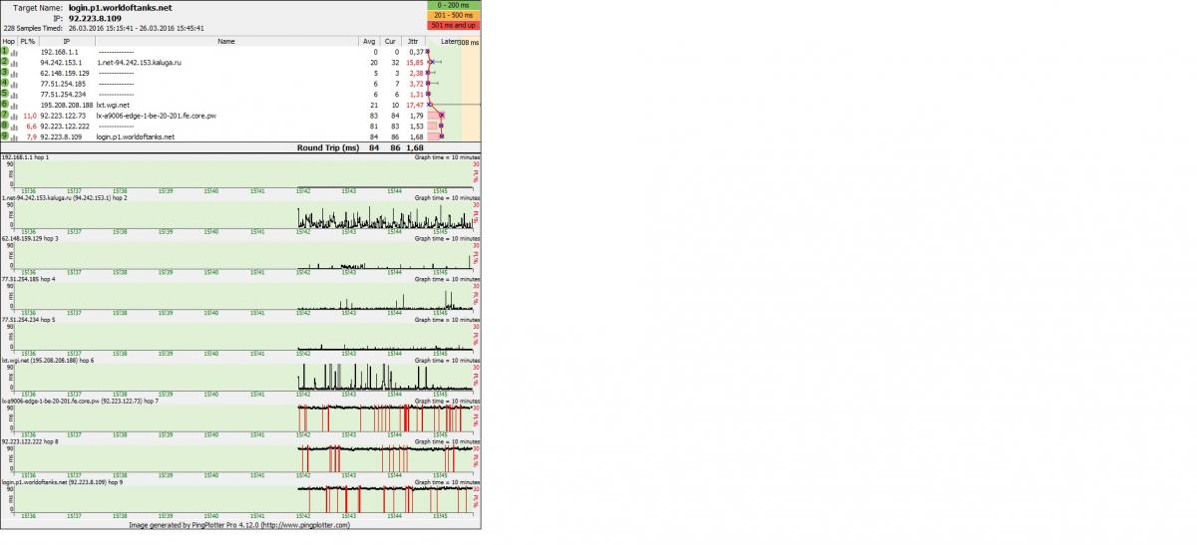Click the green hop 7 number icon
Screen dimensions: 1197x545
5,115
